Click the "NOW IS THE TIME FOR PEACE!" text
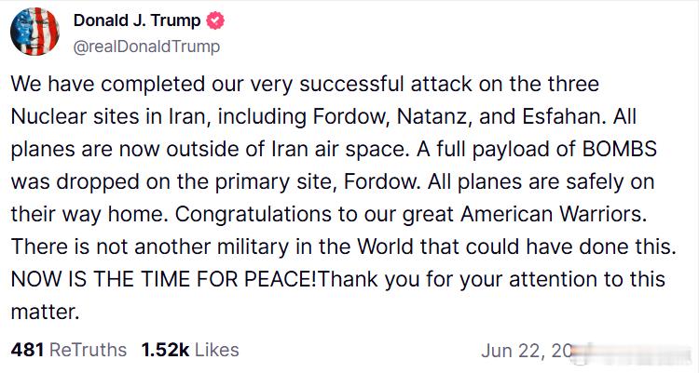 (164, 279)
